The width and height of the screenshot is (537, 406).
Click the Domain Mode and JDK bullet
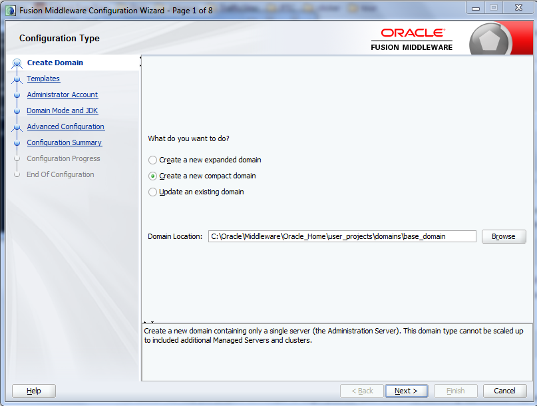click(17, 111)
